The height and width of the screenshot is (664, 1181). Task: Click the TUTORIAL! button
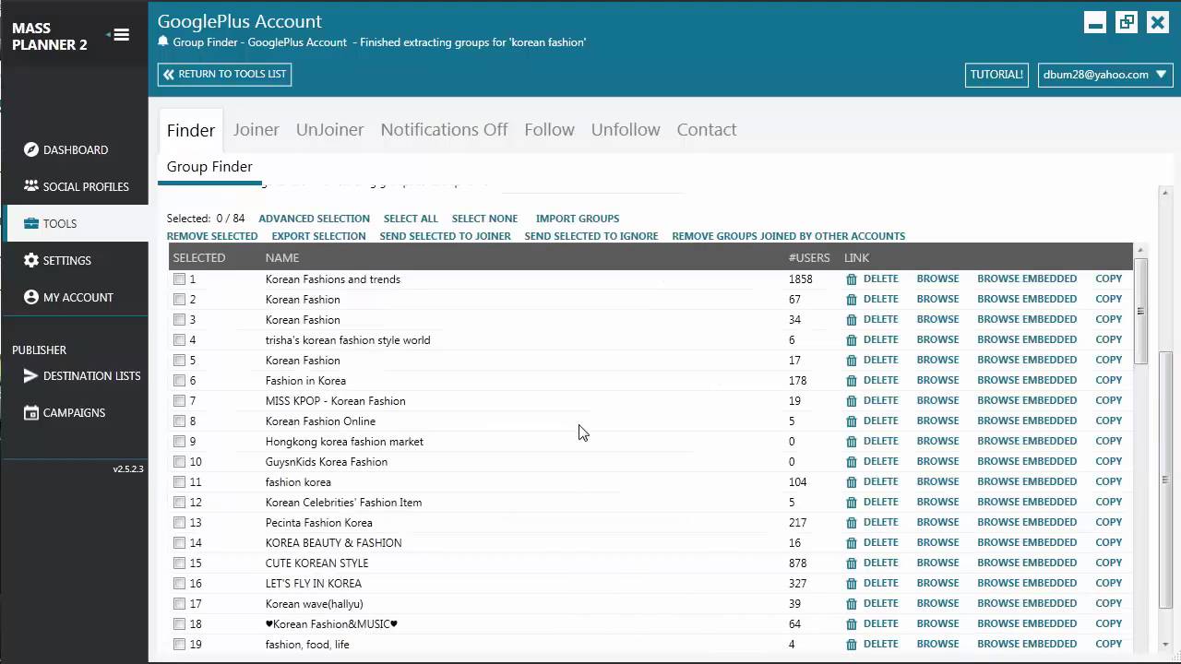[x=996, y=75]
